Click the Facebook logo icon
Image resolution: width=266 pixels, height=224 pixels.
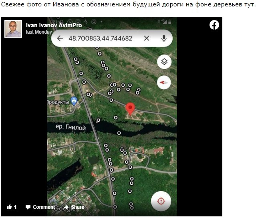pyautogui.click(x=214, y=25)
